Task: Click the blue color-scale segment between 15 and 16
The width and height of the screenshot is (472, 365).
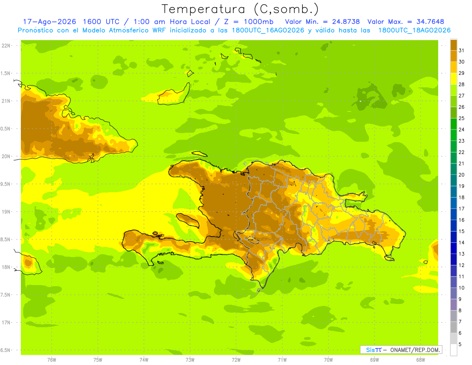Action: pos(454,226)
